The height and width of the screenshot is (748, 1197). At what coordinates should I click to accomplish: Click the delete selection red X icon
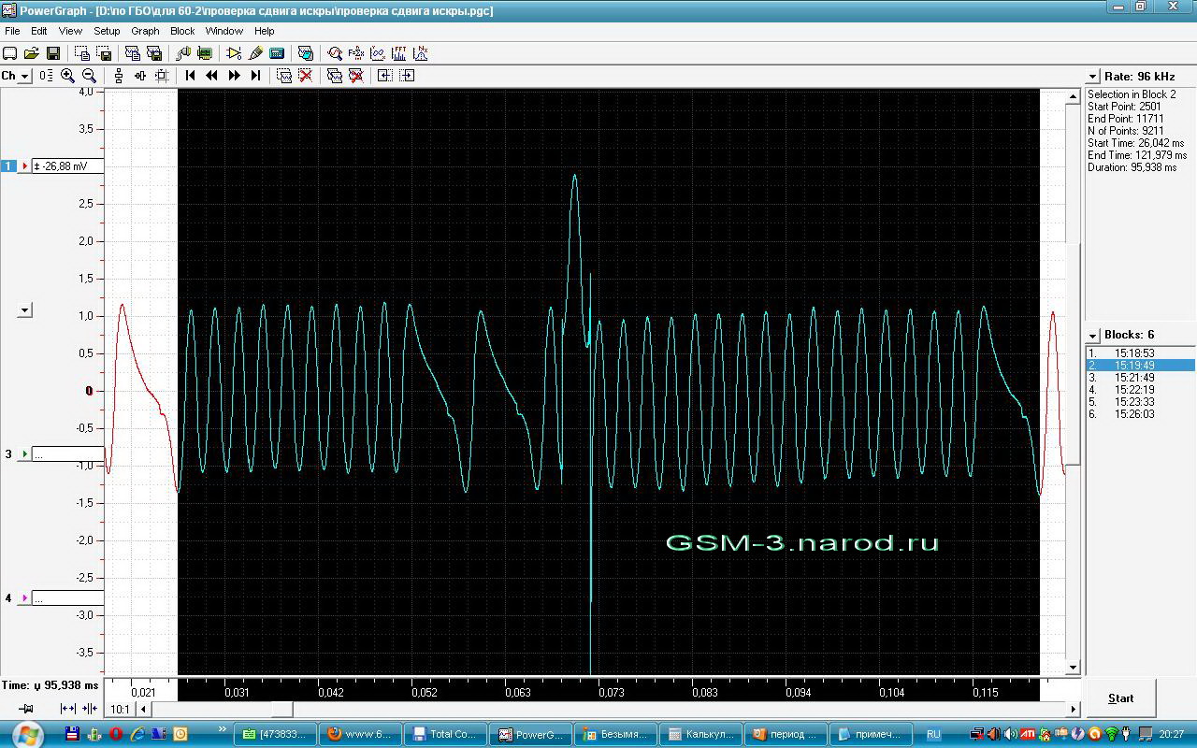pyautogui.click(x=306, y=76)
